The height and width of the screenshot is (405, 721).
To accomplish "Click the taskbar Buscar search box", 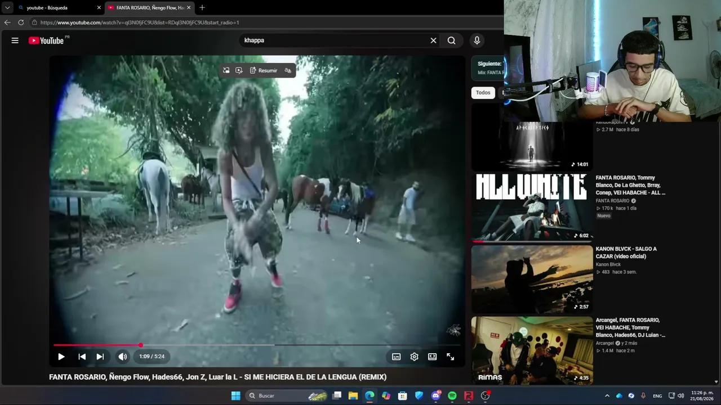I will [287, 396].
